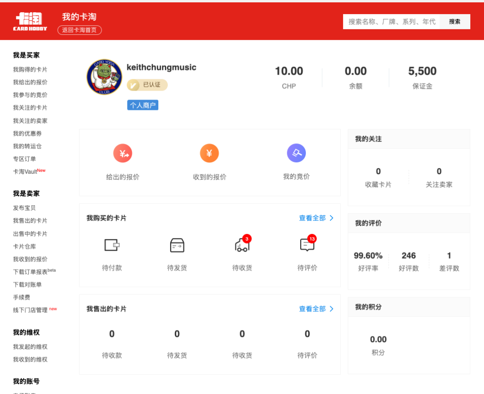484x394 pixels.
Task: Open the 待收货 delivery truck icon
Action: 242,245
